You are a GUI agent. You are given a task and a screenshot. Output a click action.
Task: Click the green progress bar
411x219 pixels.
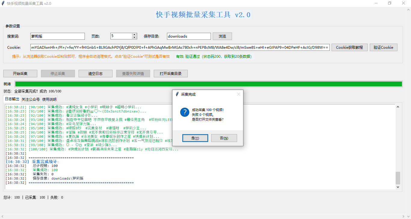coord(209,84)
